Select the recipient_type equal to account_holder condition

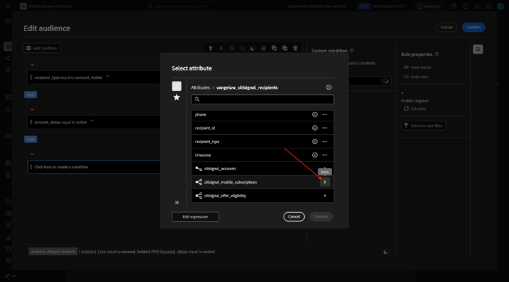click(x=94, y=77)
